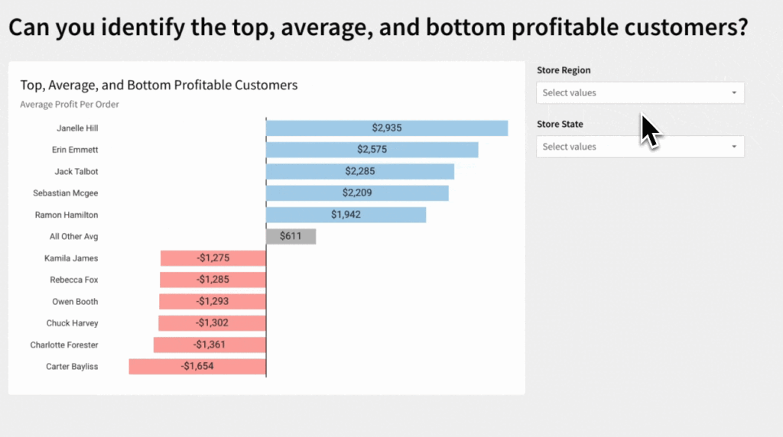
Task: Click Charlotte Forester's -$1,361 bar
Action: (x=210, y=345)
